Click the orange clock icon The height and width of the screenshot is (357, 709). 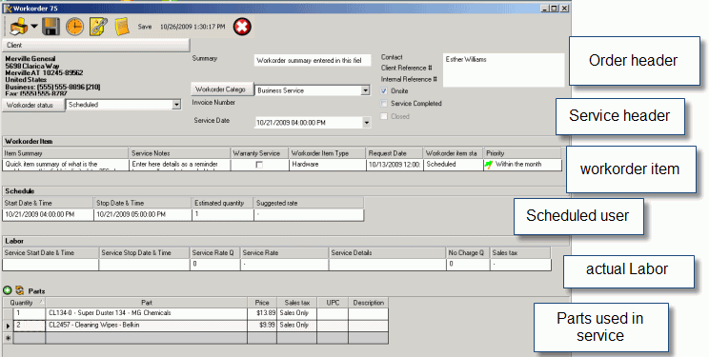coord(74,27)
